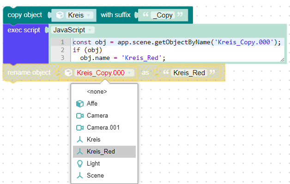Click the camera icon beside Camera
The image size is (290, 184).
click(x=80, y=116)
